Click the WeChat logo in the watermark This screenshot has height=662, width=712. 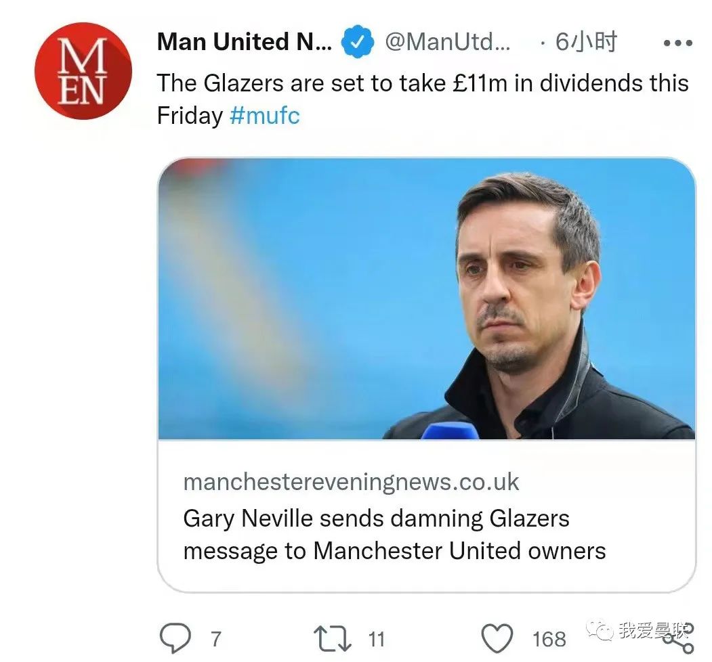click(600, 630)
